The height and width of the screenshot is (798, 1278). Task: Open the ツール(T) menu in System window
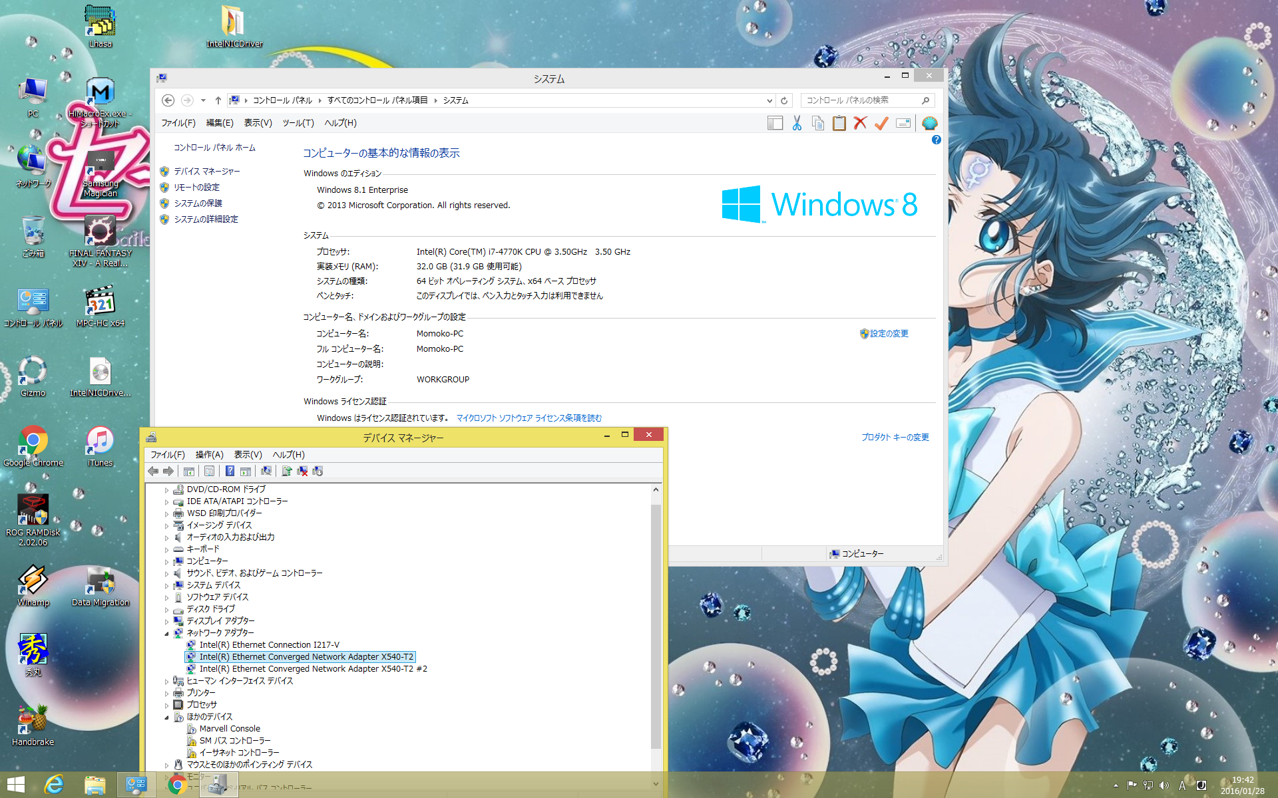coord(298,123)
